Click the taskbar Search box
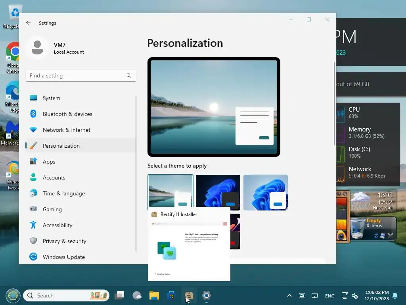Screen dimensions: 406x305 click(66, 295)
